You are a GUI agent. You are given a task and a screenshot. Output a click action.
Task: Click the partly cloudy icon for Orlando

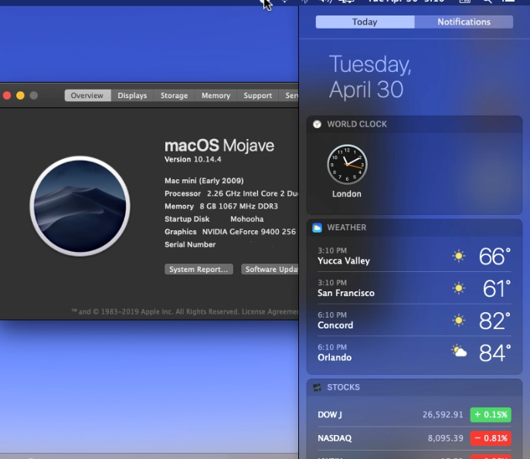click(459, 352)
